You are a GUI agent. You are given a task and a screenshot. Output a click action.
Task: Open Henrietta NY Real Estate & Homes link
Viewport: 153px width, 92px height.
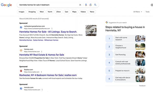(42, 55)
